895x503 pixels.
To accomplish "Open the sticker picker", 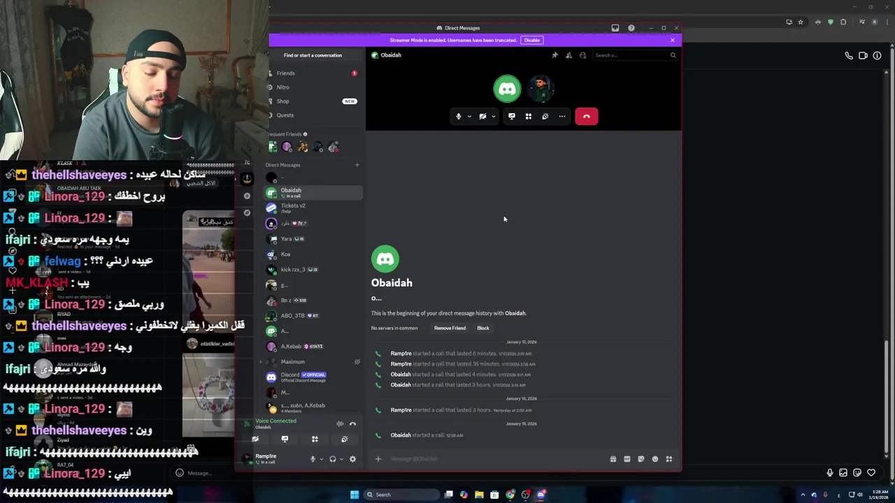I will pyautogui.click(x=641, y=459).
